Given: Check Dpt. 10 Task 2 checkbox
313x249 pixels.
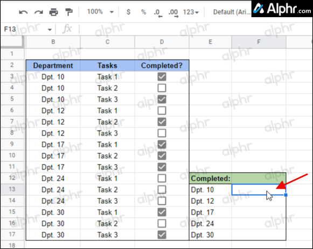Looking at the screenshot, I should click(x=162, y=88).
